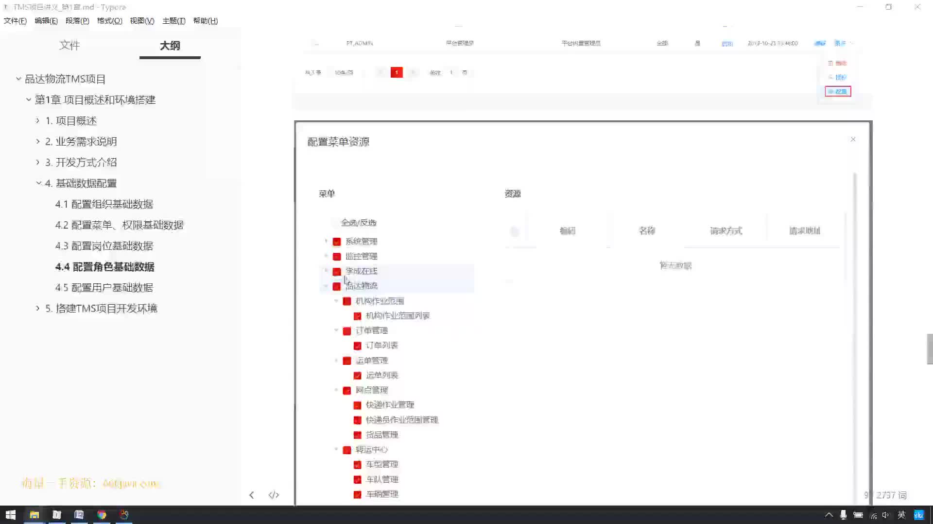Uncheck 运单列表 checkbox
Image resolution: width=933 pixels, height=524 pixels.
point(357,376)
